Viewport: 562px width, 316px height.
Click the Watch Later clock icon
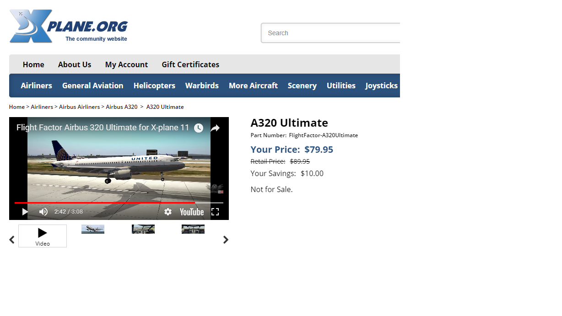coord(199,128)
